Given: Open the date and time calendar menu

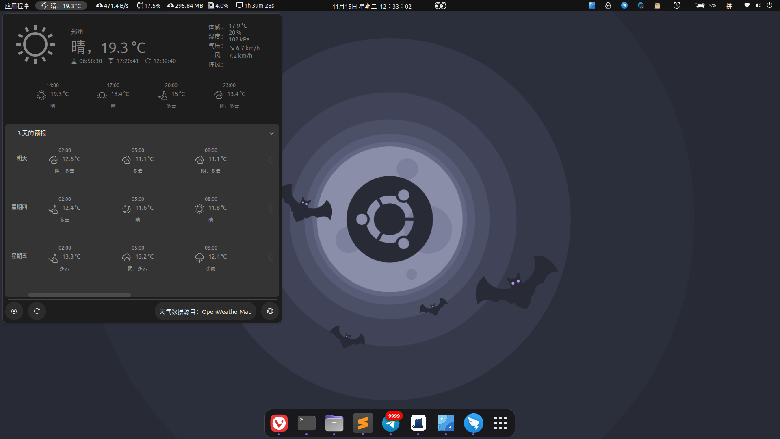Looking at the screenshot, I should [x=372, y=6].
